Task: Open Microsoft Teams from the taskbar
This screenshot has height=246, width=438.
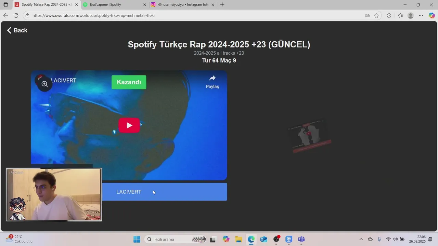Action: pos(301,239)
